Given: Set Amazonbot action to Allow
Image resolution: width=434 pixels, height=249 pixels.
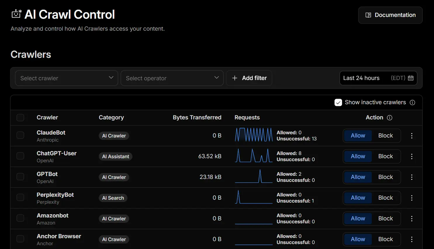Looking at the screenshot, I should tap(358, 219).
